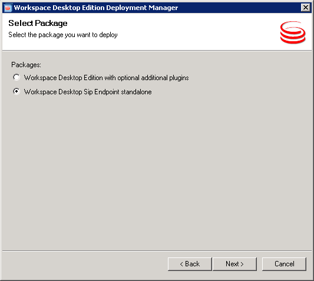The image size is (314, 281).
Task: Click the 'Packages:' label
Action: (x=26, y=65)
